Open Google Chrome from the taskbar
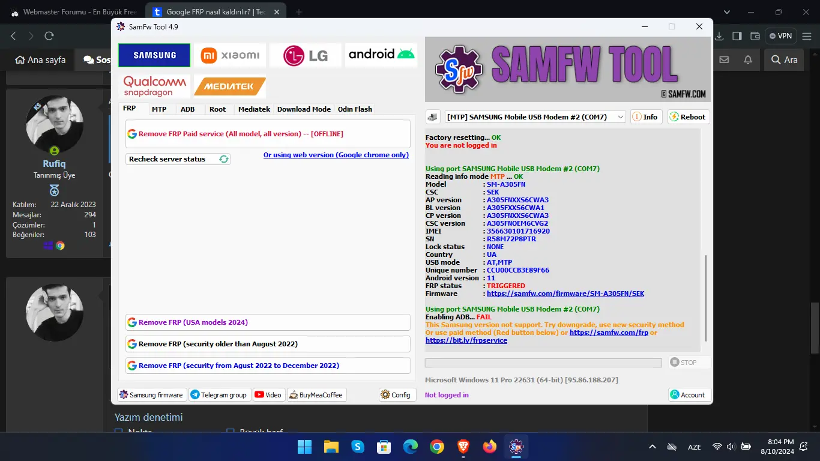The width and height of the screenshot is (820, 461). (x=437, y=447)
